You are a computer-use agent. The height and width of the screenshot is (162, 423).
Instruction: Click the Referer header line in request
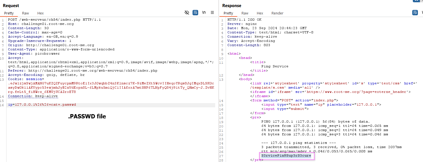(83, 71)
